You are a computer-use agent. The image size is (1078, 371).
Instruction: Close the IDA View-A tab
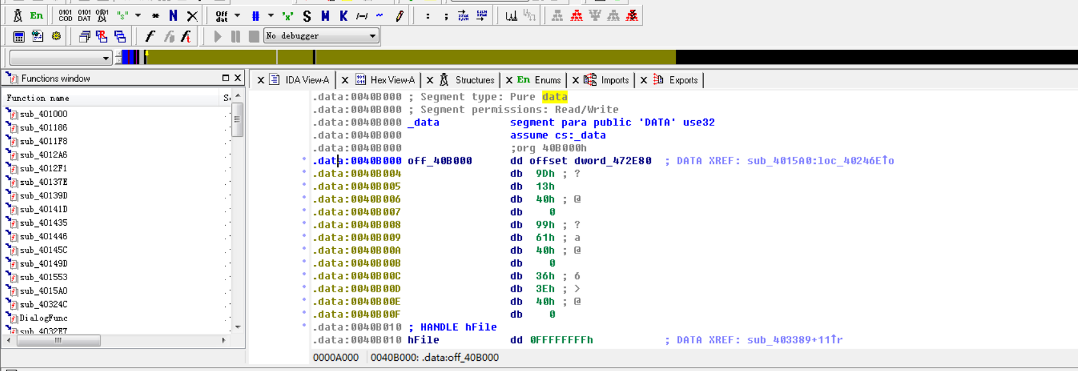[261, 80]
